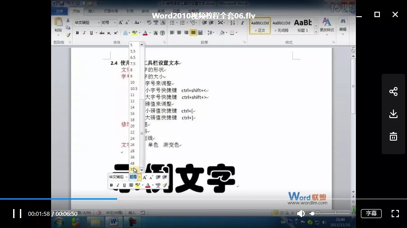The width and height of the screenshot is (407, 228).
Task: Open the font size dropdown on mini toolbar
Action: (x=139, y=178)
